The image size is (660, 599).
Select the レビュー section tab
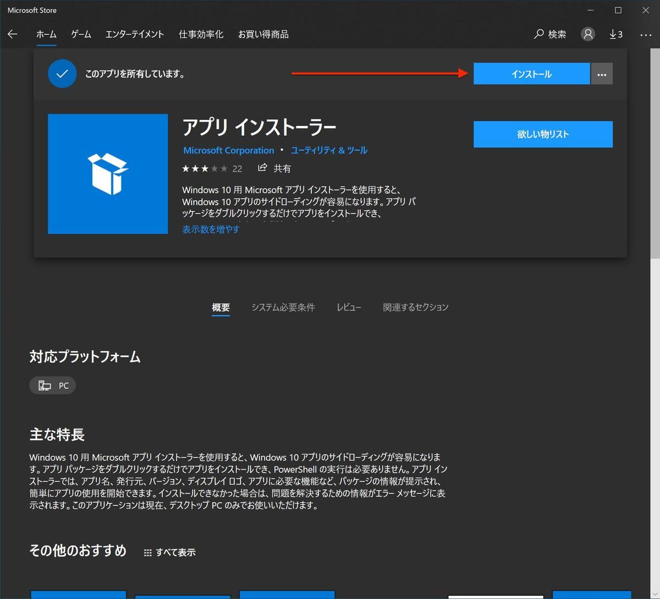(349, 307)
